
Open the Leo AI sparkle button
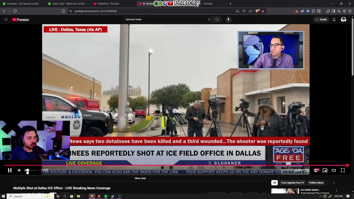pyautogui.click(x=339, y=11)
